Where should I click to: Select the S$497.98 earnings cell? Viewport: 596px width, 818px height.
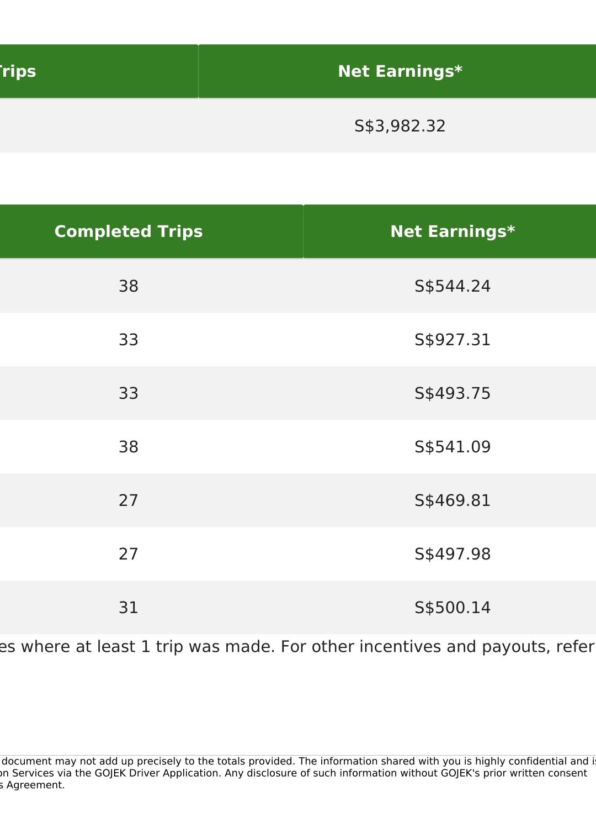point(450,554)
